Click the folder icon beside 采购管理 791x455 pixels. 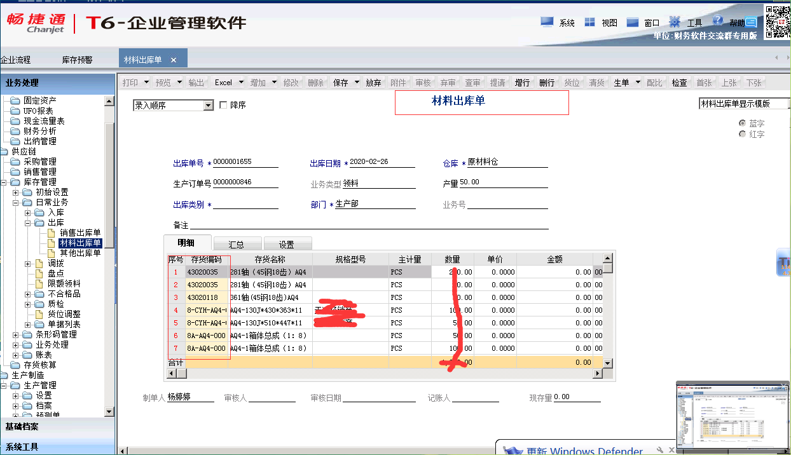click(x=16, y=161)
